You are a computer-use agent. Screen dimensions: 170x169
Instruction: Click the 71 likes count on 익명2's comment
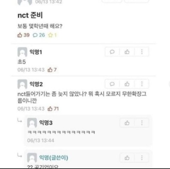pos(56,109)
